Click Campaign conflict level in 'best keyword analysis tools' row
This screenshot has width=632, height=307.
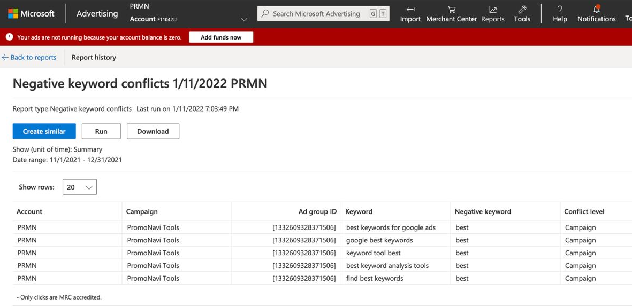581,265
